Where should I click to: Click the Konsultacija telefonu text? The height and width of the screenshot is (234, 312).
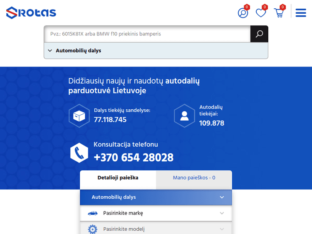click(x=126, y=145)
